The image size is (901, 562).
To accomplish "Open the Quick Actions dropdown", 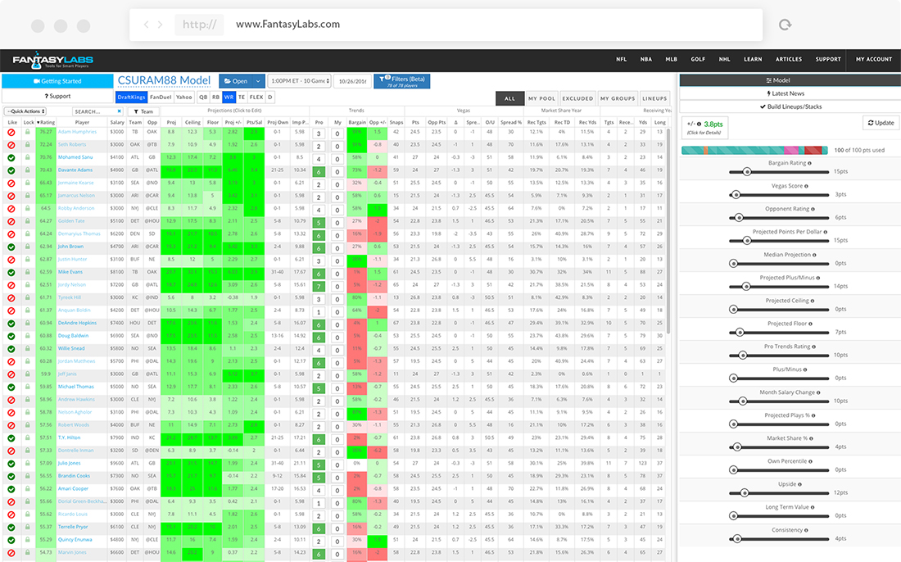I will (x=25, y=111).
